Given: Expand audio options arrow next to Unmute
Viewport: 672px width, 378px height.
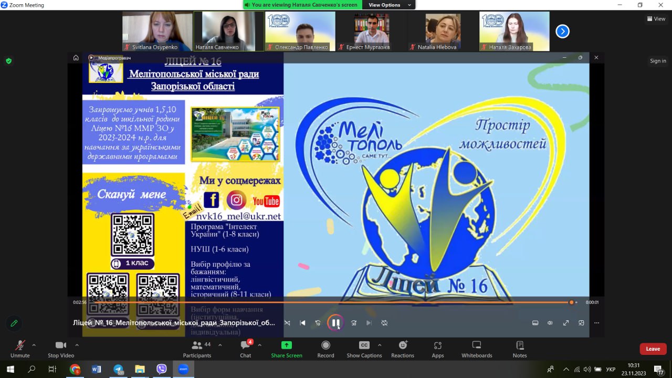Looking at the screenshot, I should click(34, 345).
